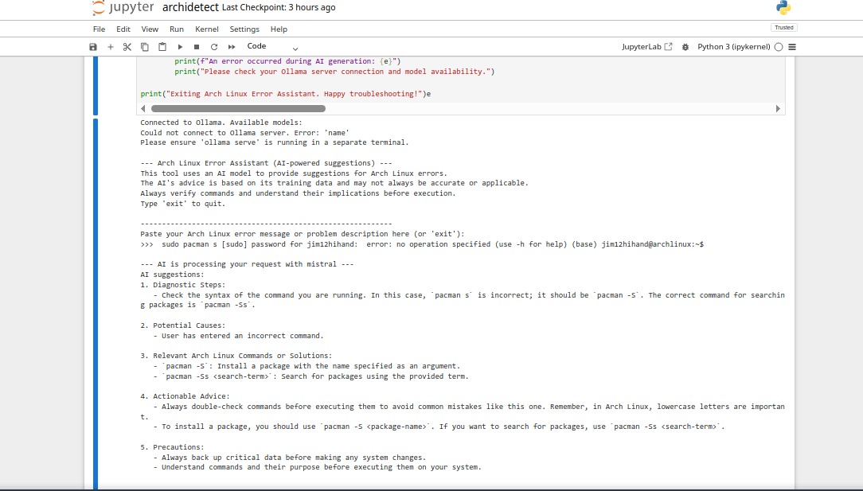Insert a cell below with the plus icon

click(x=110, y=47)
